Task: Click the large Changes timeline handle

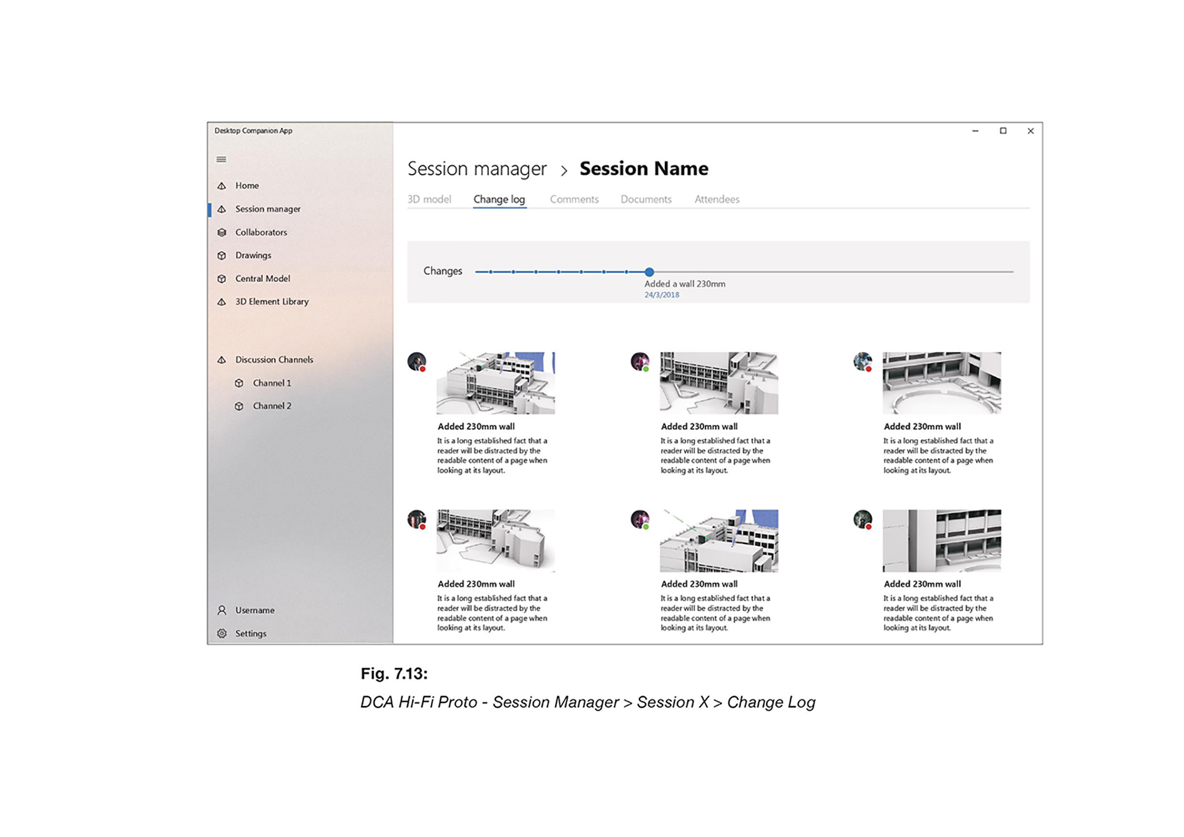Action: 649,272
